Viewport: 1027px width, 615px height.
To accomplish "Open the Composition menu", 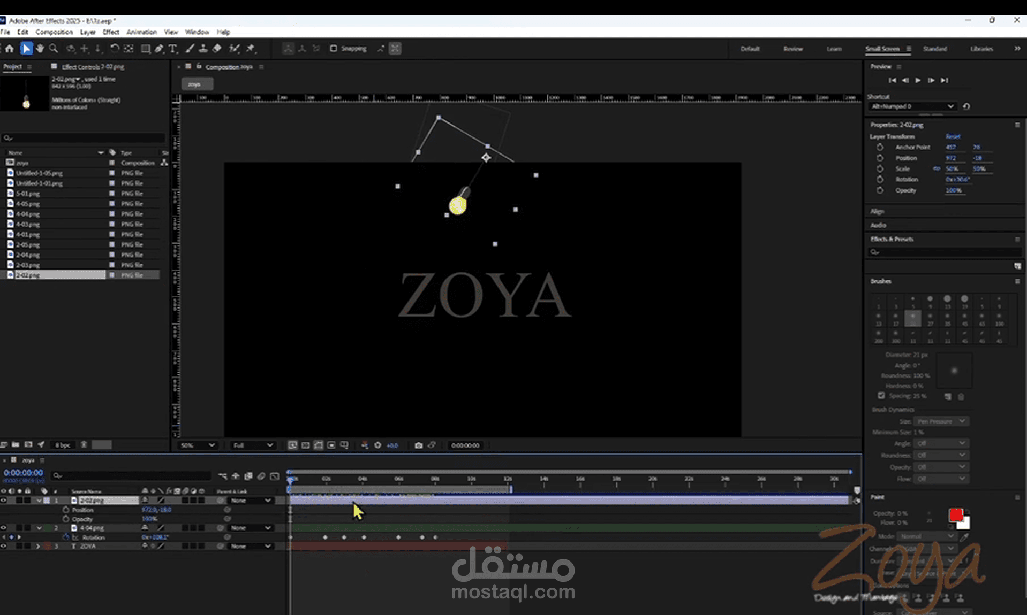I will (x=54, y=32).
